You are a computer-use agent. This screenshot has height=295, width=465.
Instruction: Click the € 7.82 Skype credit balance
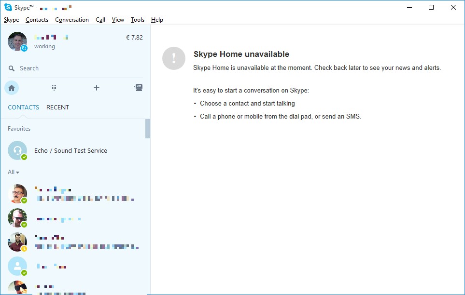134,37
